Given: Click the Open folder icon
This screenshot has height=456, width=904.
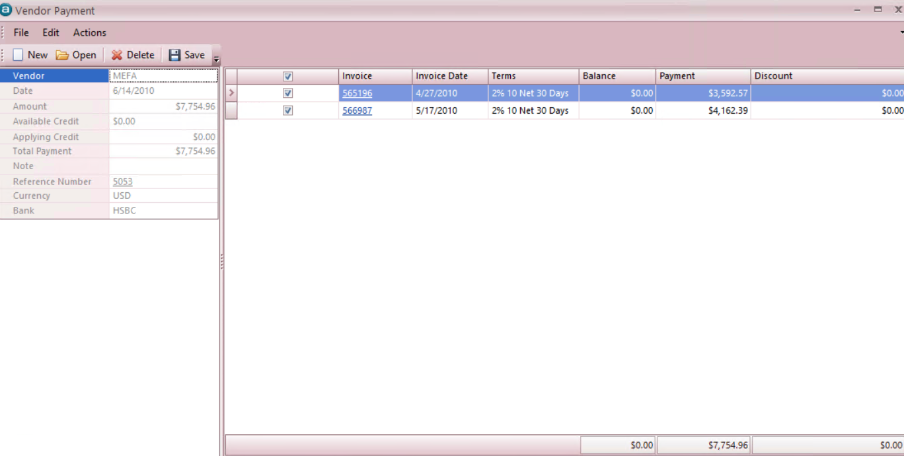Looking at the screenshot, I should 62,55.
